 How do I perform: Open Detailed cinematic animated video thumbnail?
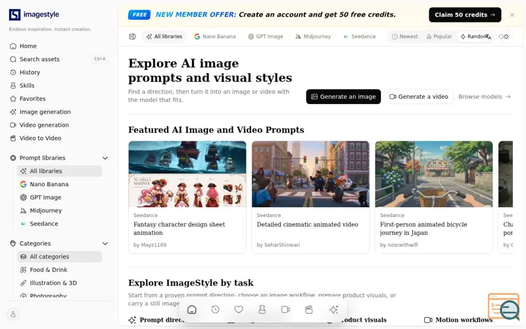310,174
